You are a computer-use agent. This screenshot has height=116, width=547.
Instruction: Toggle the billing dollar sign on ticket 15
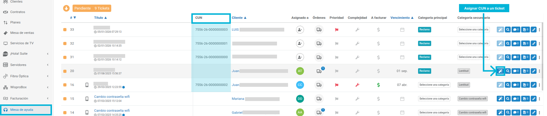(x=378, y=99)
